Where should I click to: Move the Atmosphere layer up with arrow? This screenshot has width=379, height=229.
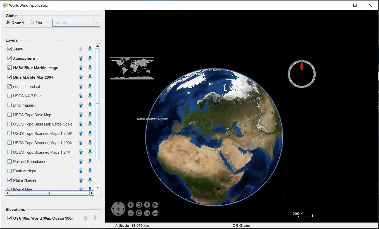pos(81,58)
